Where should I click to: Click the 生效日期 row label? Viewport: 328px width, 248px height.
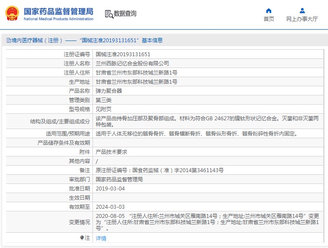point(79,197)
